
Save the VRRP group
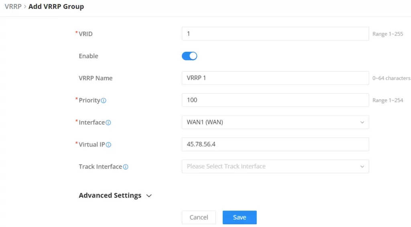[240, 217]
